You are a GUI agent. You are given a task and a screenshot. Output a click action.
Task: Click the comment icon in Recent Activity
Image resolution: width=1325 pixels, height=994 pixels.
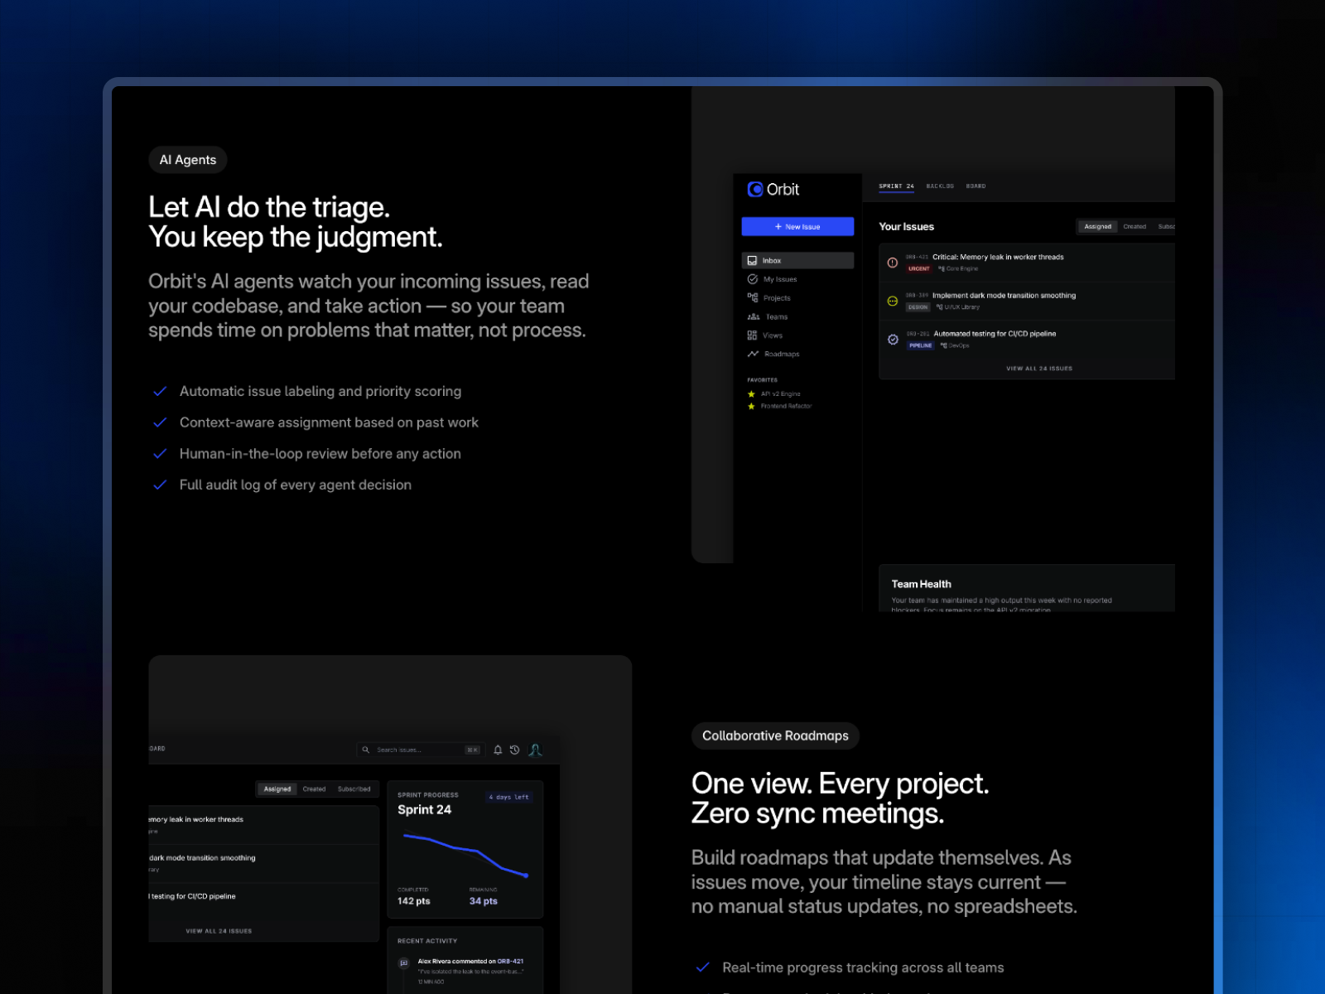tap(404, 963)
